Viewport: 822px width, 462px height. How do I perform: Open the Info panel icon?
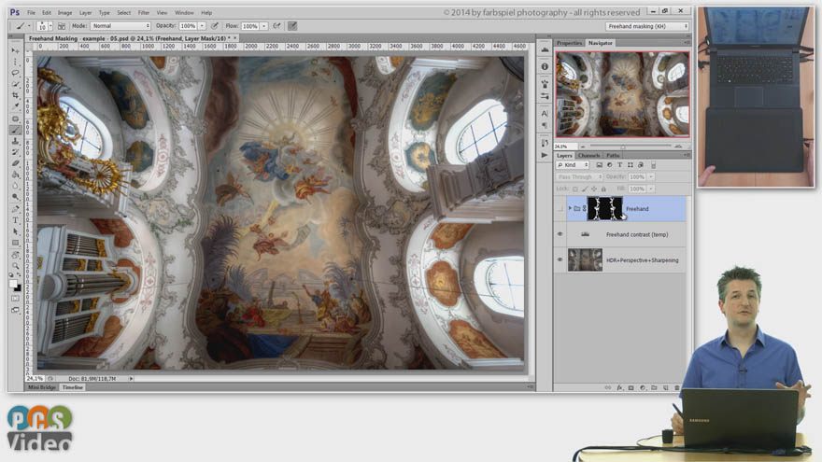click(545, 66)
